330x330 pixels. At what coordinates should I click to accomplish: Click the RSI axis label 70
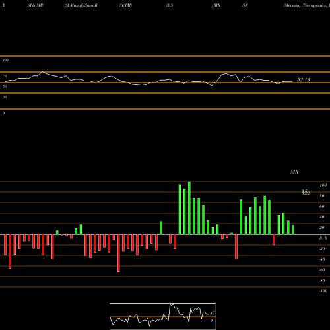coord(5,76)
